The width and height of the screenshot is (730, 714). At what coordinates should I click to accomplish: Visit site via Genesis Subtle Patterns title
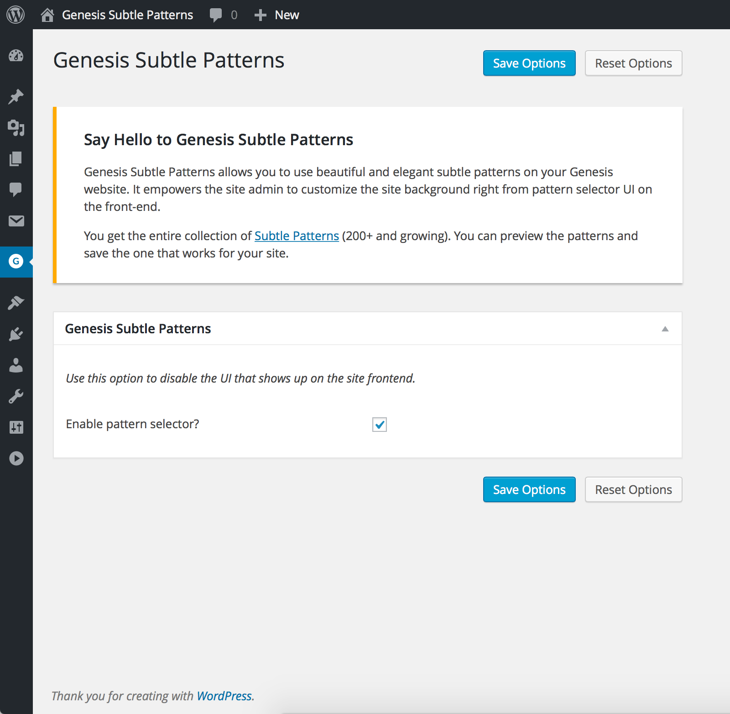(x=128, y=15)
